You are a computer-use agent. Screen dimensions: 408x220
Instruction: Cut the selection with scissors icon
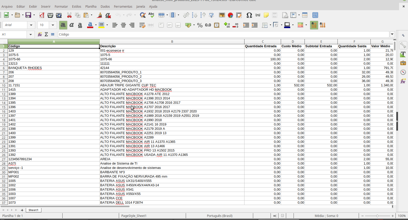(69, 15)
